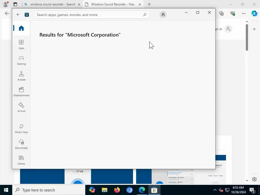The height and width of the screenshot is (195, 260).
Task: Open Copilot in Edge sidebar
Action: [254, 13]
